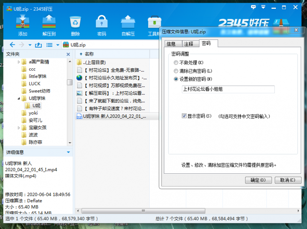Click the 添加 (Add) toolbar icon
The image size is (307, 229).
point(23,22)
